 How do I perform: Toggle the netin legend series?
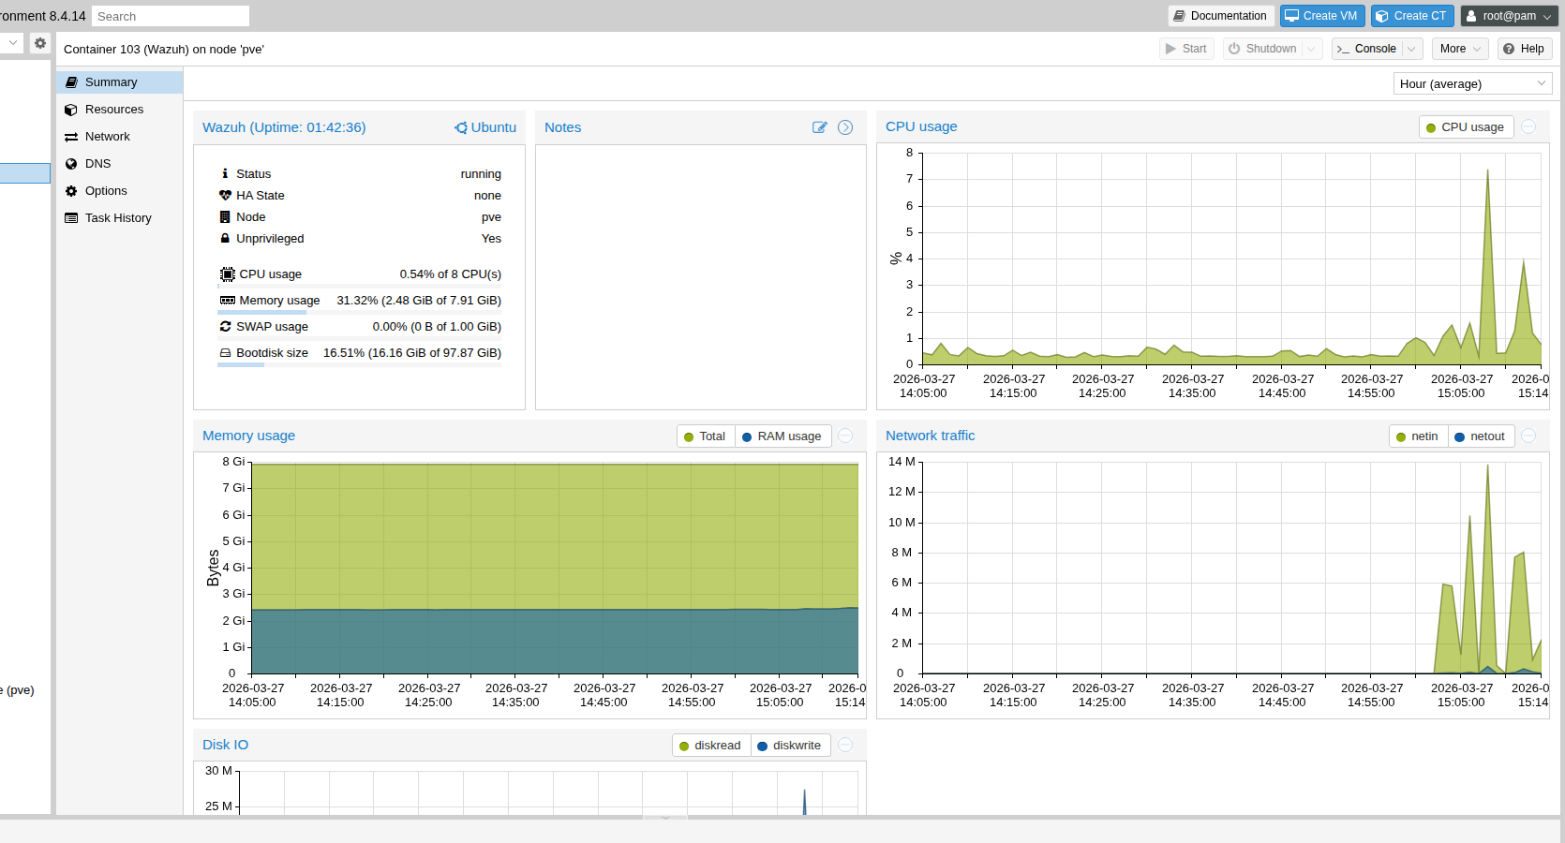click(1418, 436)
